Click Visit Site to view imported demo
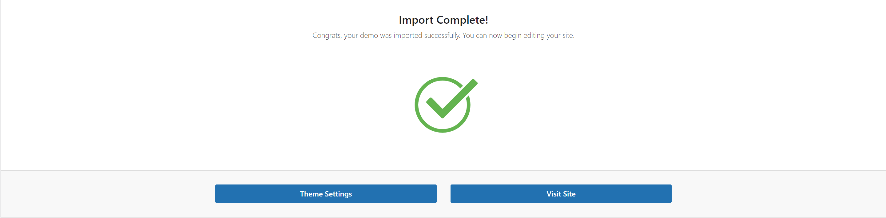The image size is (886, 218). pos(560,194)
